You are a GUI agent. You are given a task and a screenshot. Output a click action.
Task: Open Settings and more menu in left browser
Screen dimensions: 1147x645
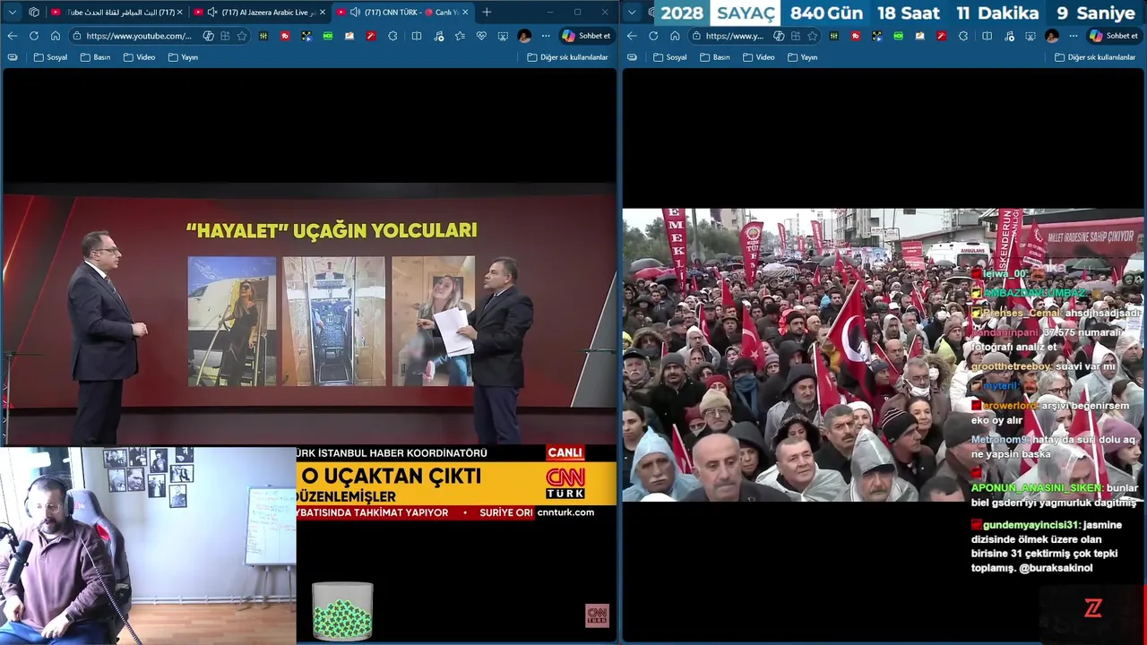pyautogui.click(x=546, y=36)
